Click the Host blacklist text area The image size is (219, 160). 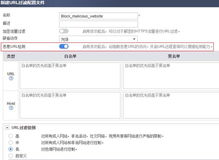171,105
